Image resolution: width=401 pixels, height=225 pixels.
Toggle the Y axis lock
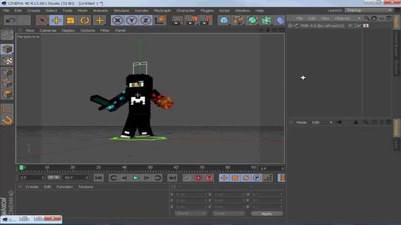(132, 20)
